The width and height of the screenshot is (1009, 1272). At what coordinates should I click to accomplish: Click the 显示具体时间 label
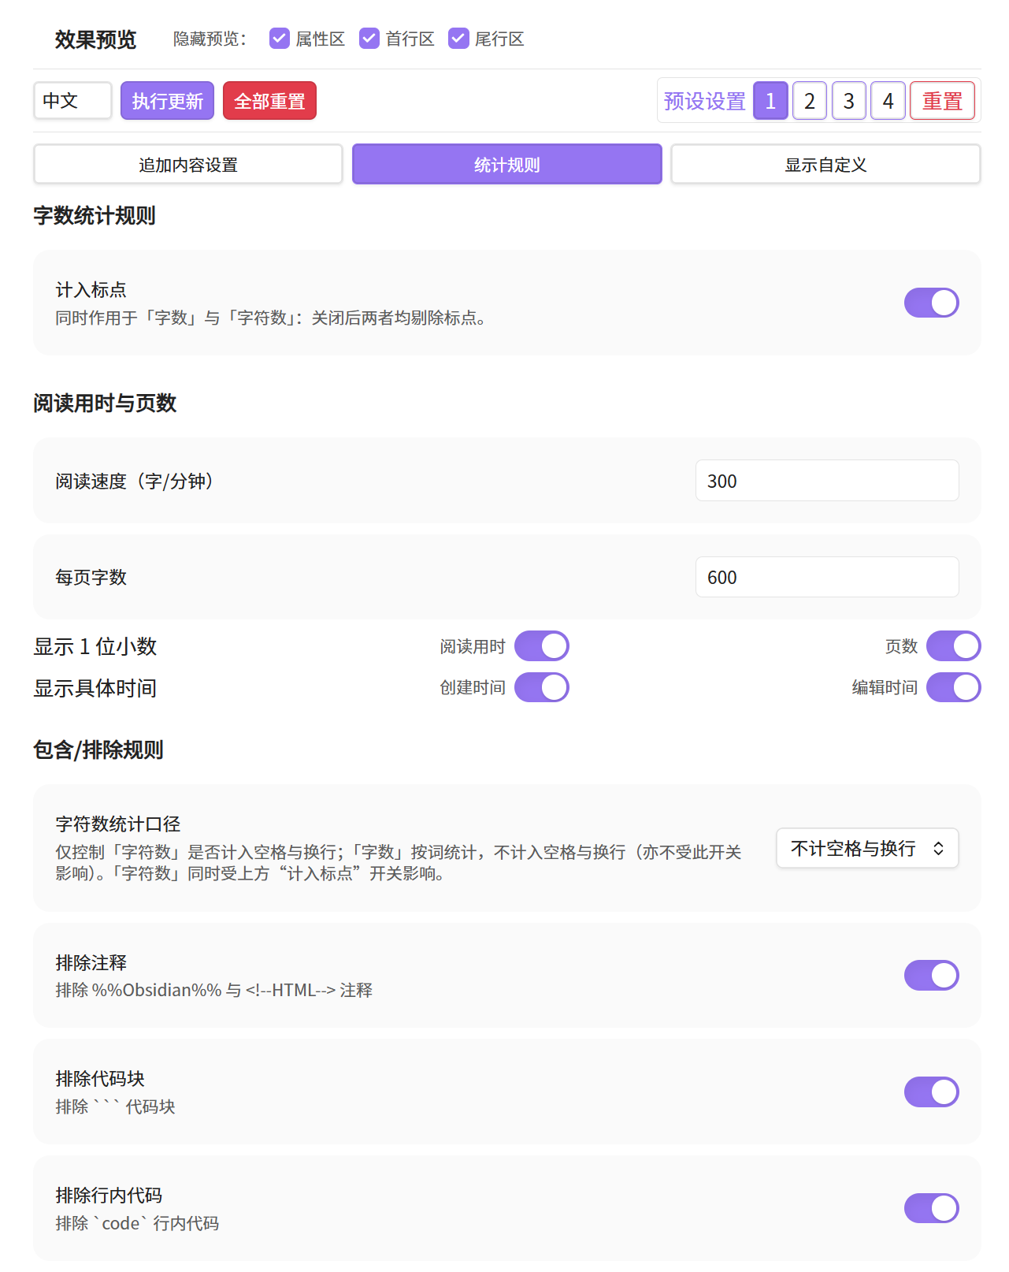(x=95, y=688)
